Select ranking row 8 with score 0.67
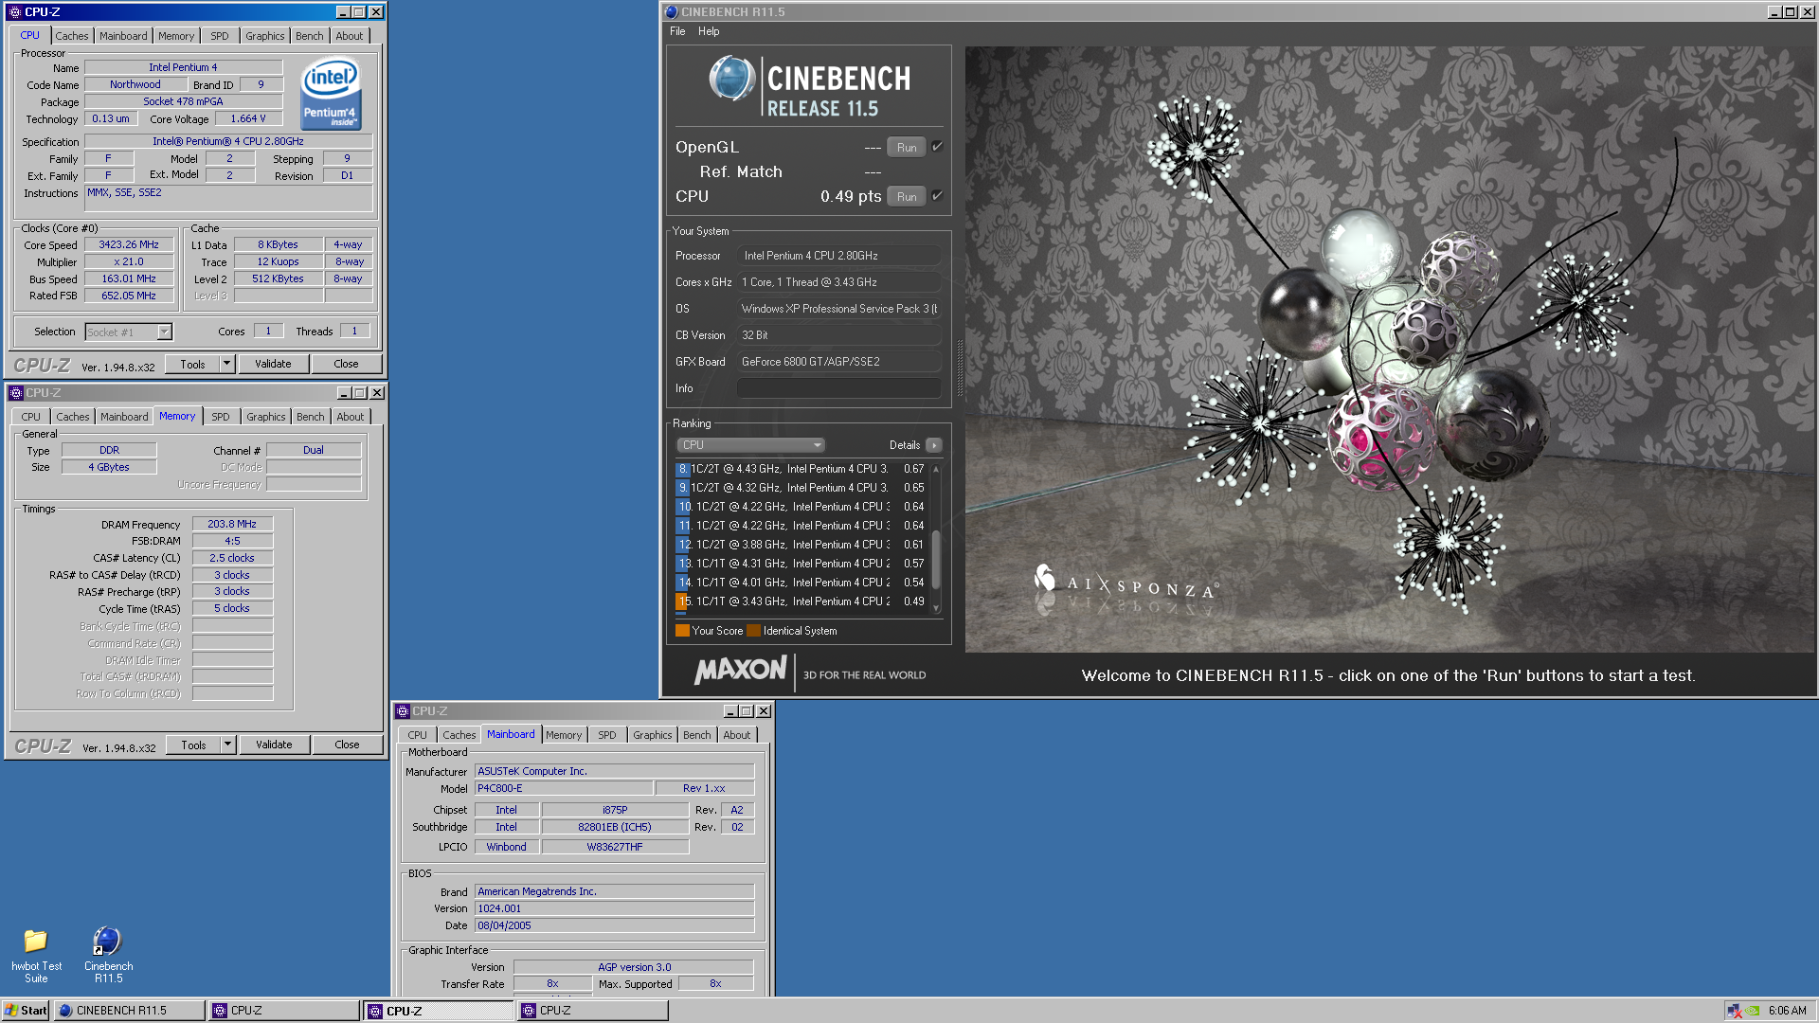Screen dimensions: 1819x1023 [x=801, y=469]
